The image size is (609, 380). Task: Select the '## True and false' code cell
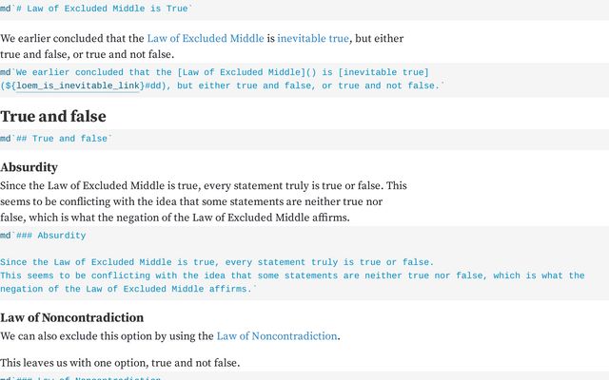coord(304,139)
